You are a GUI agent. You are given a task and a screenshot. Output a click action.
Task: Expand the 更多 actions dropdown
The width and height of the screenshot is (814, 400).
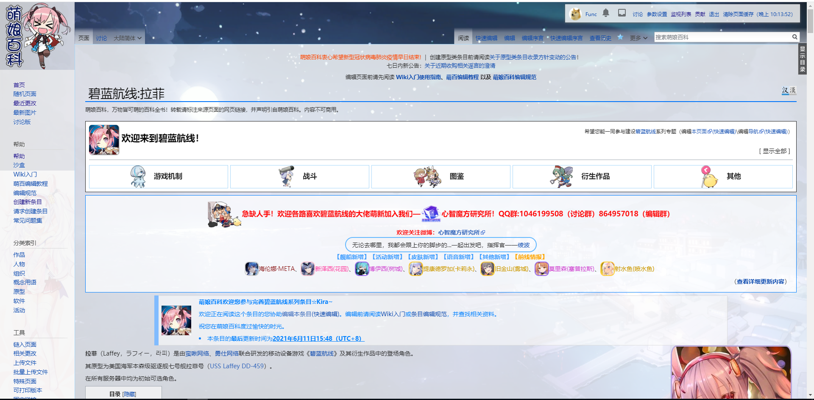point(638,38)
